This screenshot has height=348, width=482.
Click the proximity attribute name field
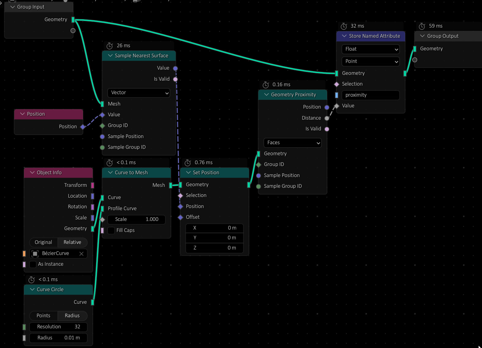pyautogui.click(x=371, y=95)
